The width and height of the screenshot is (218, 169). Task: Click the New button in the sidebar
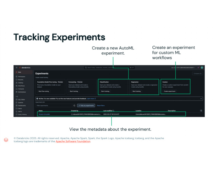click(x=23, y=72)
